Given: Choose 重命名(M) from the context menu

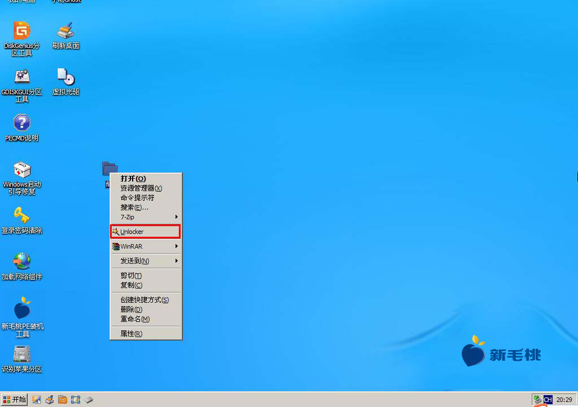Looking at the screenshot, I should coord(146,319).
